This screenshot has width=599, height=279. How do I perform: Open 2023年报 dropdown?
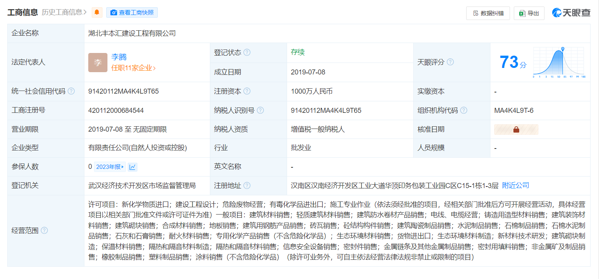tap(110, 167)
